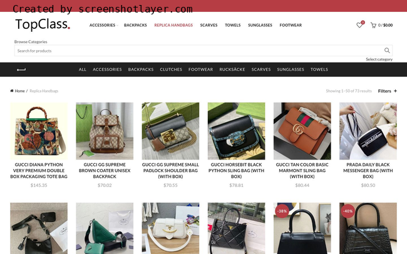Select Rucksäcke in the dark category bar
The height and width of the screenshot is (254, 407).
pos(232,69)
